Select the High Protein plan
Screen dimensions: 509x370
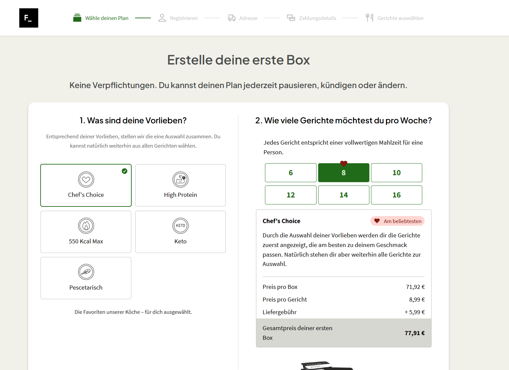(180, 185)
